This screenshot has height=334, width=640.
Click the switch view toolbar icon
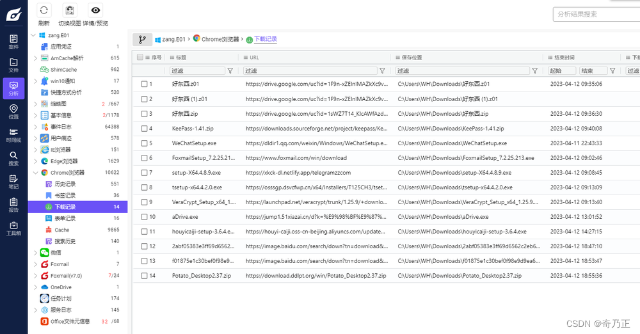point(70,10)
